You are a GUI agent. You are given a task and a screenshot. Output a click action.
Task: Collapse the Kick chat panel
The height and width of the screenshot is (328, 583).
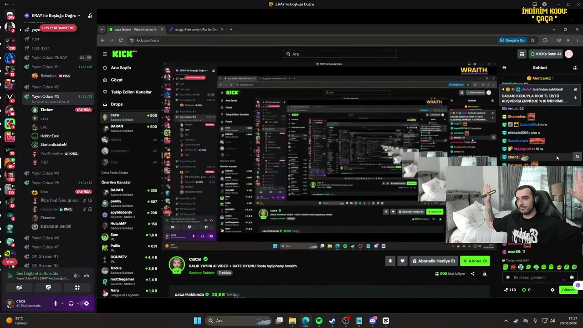tap(504, 67)
